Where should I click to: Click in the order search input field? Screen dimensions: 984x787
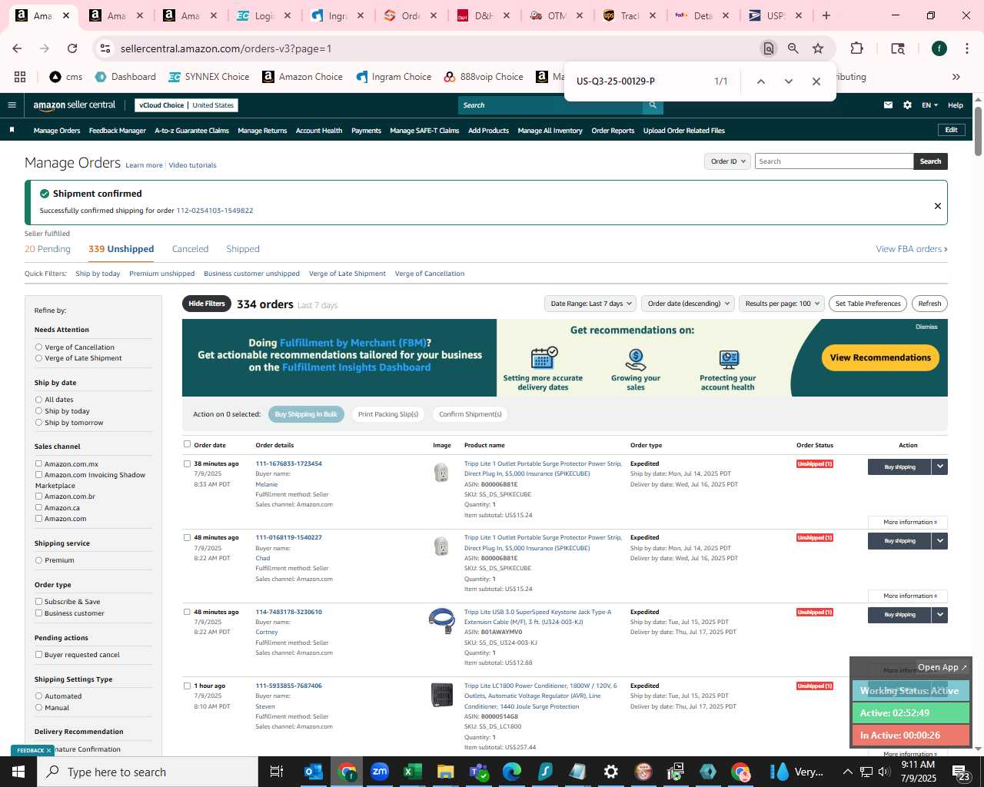click(x=834, y=161)
